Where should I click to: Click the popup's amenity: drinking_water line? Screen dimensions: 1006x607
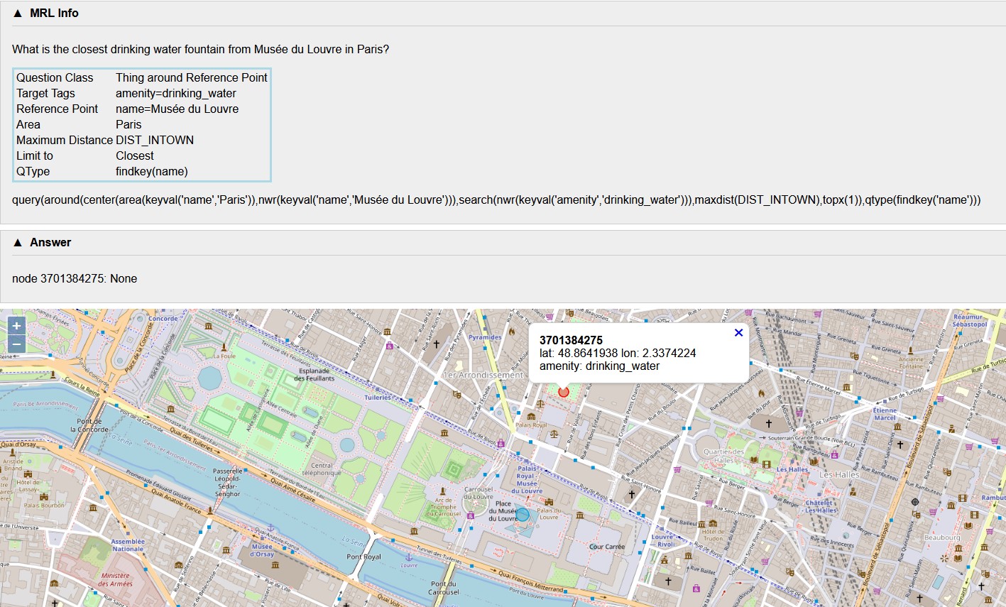coord(599,366)
